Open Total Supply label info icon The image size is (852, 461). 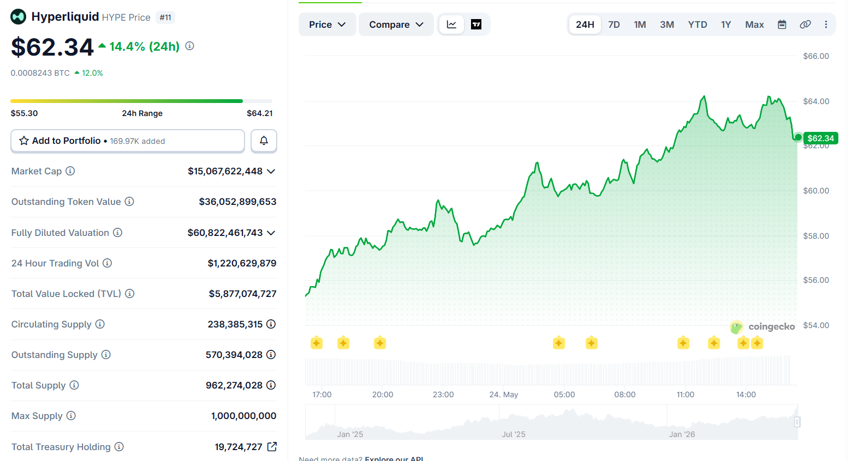tap(74, 385)
